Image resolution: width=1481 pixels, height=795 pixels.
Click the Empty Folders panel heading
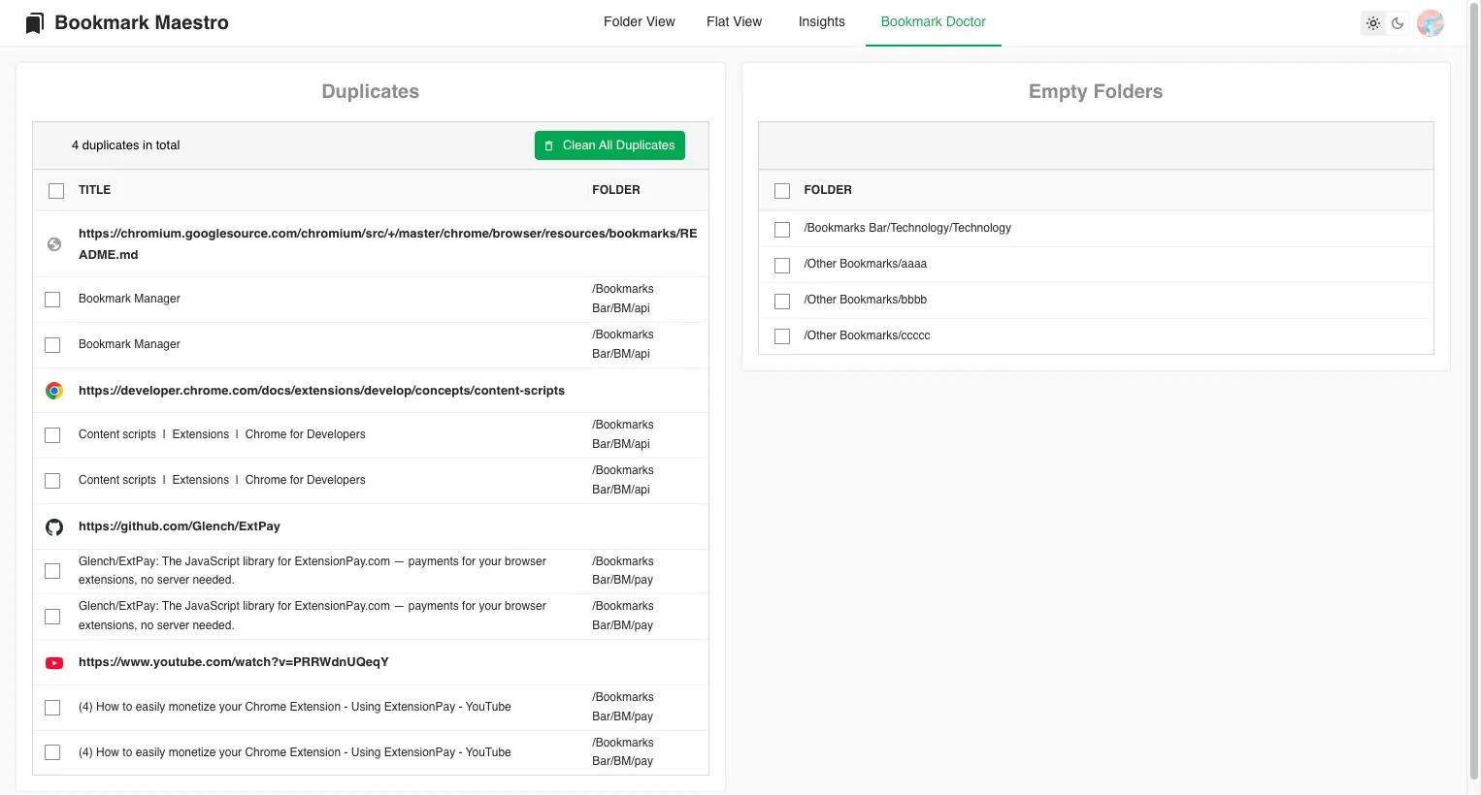pos(1096,91)
